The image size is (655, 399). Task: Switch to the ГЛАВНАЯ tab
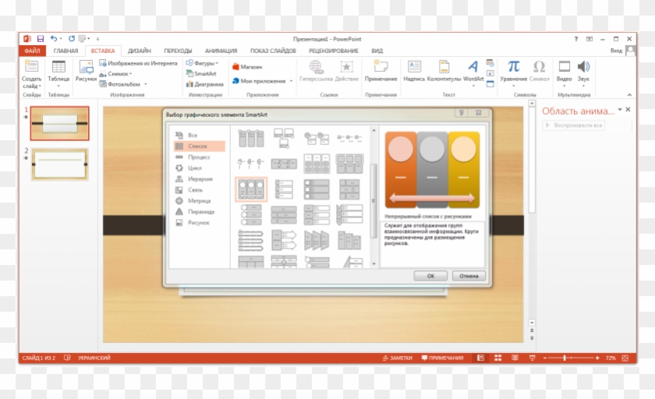pyautogui.click(x=65, y=51)
